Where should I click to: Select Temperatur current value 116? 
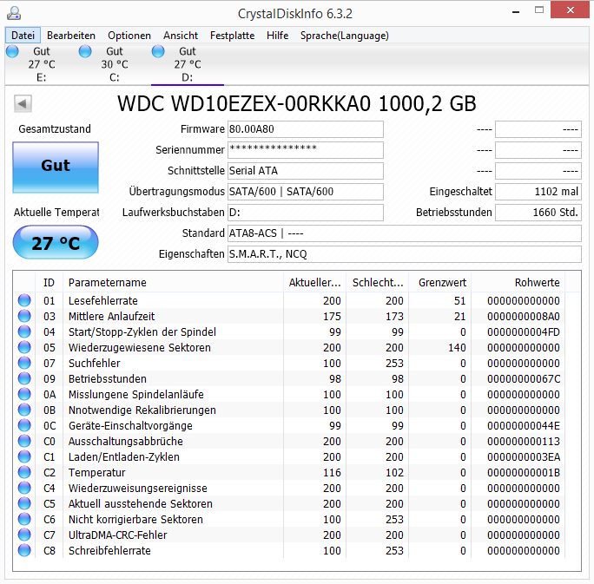pyautogui.click(x=332, y=473)
